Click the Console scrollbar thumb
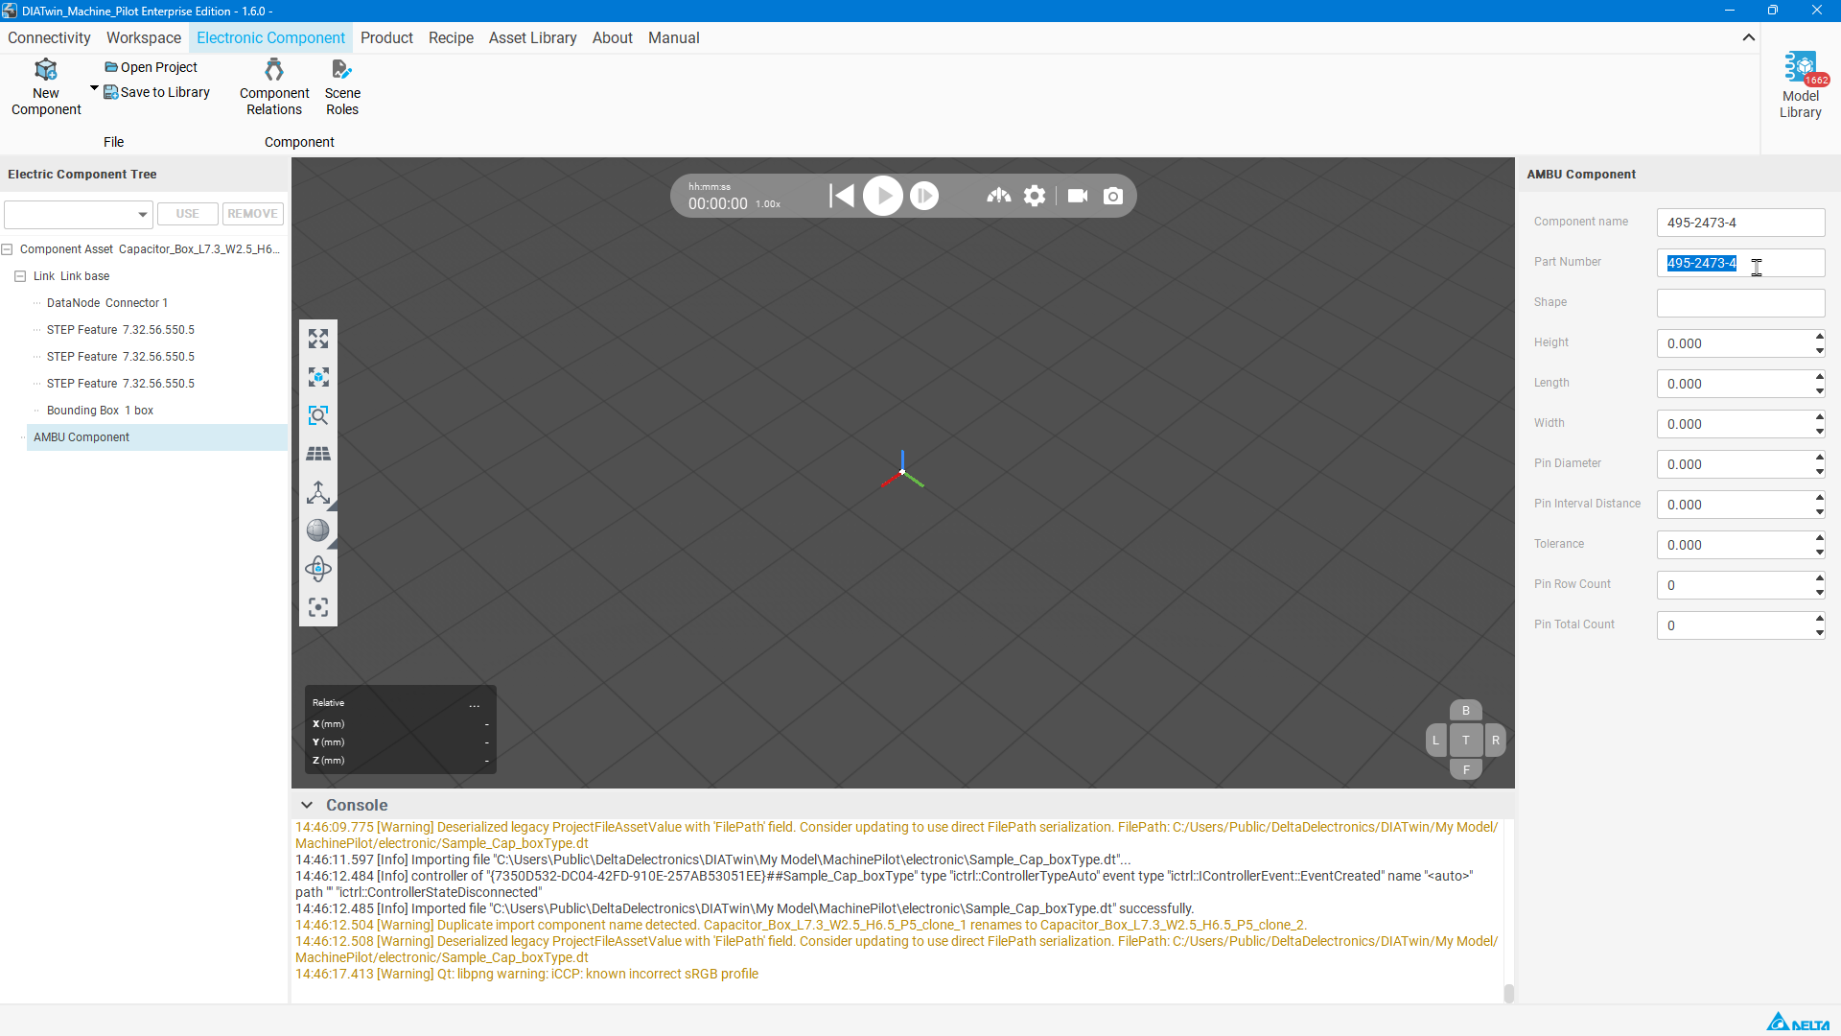Screen dimensions: 1841x1036 (x=1509, y=993)
